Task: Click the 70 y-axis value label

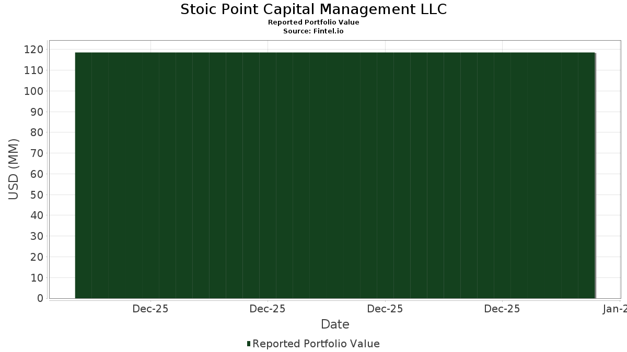Action: point(37,153)
